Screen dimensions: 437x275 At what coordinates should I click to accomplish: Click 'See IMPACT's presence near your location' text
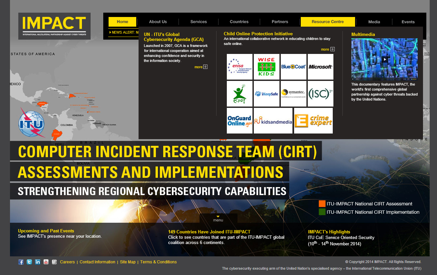(60, 236)
